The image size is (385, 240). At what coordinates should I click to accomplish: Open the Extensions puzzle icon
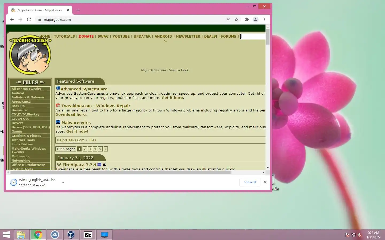point(247,19)
